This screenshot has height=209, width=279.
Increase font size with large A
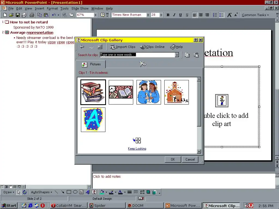[x=229, y=15]
